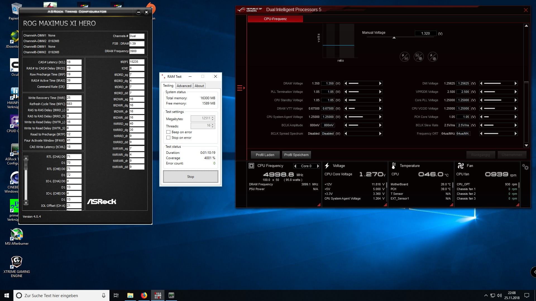Viewport: 536px width, 301px height.
Task: Open MSI Afterburner desktop icon
Action: coord(17,237)
